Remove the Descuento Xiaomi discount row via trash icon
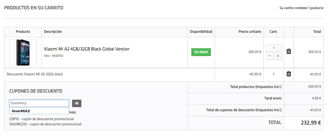This screenshot has height=136, width=329. [289, 74]
